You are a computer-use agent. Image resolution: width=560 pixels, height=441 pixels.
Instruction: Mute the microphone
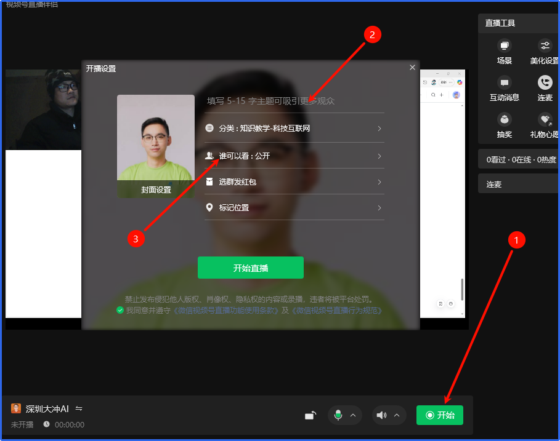coord(338,415)
